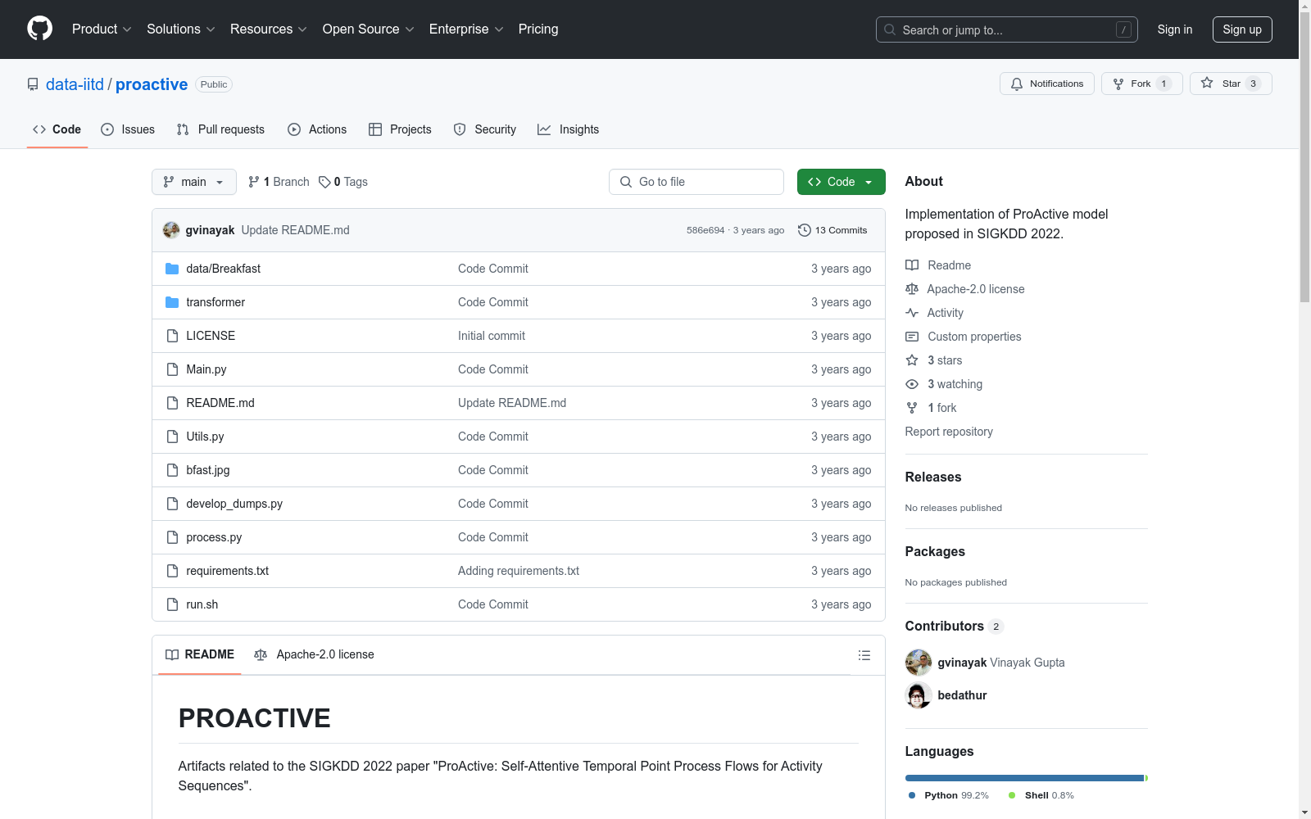Focus the Search or jump to field

[x=1007, y=29]
